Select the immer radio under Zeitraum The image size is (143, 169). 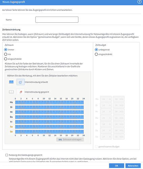(x=6, y=50)
